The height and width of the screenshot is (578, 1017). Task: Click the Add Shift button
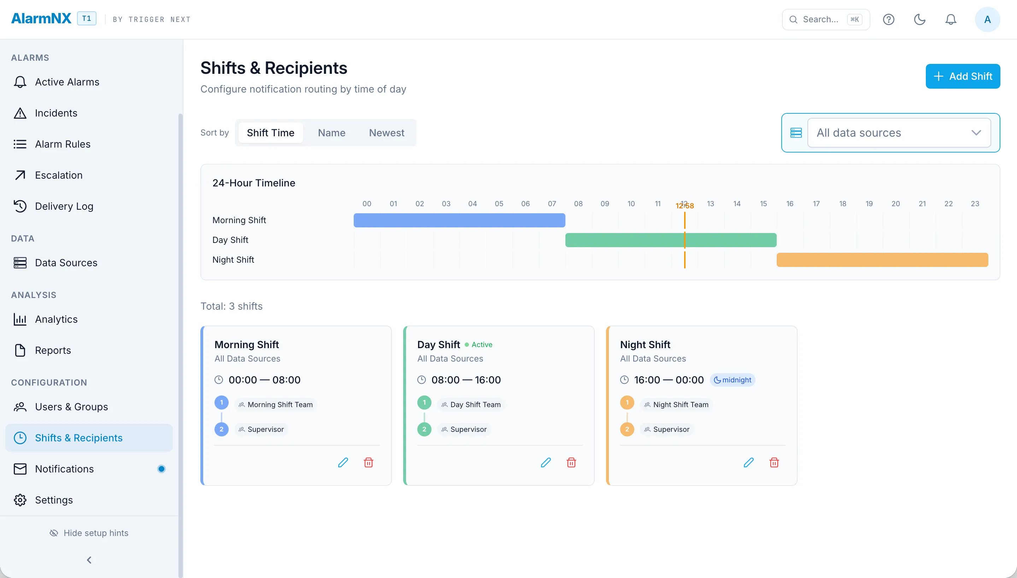(x=963, y=76)
